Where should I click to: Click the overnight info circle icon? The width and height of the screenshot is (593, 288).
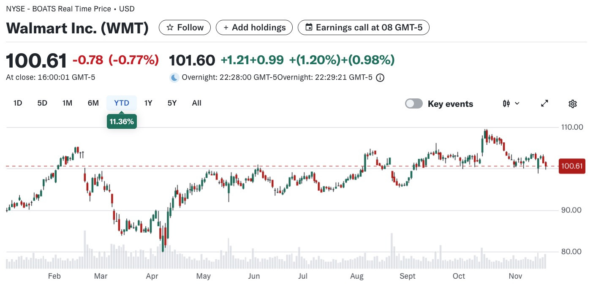point(380,78)
